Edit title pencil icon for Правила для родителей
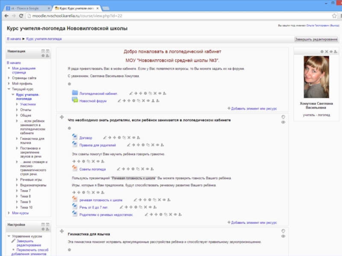This screenshot has width=342, height=256. point(129,145)
